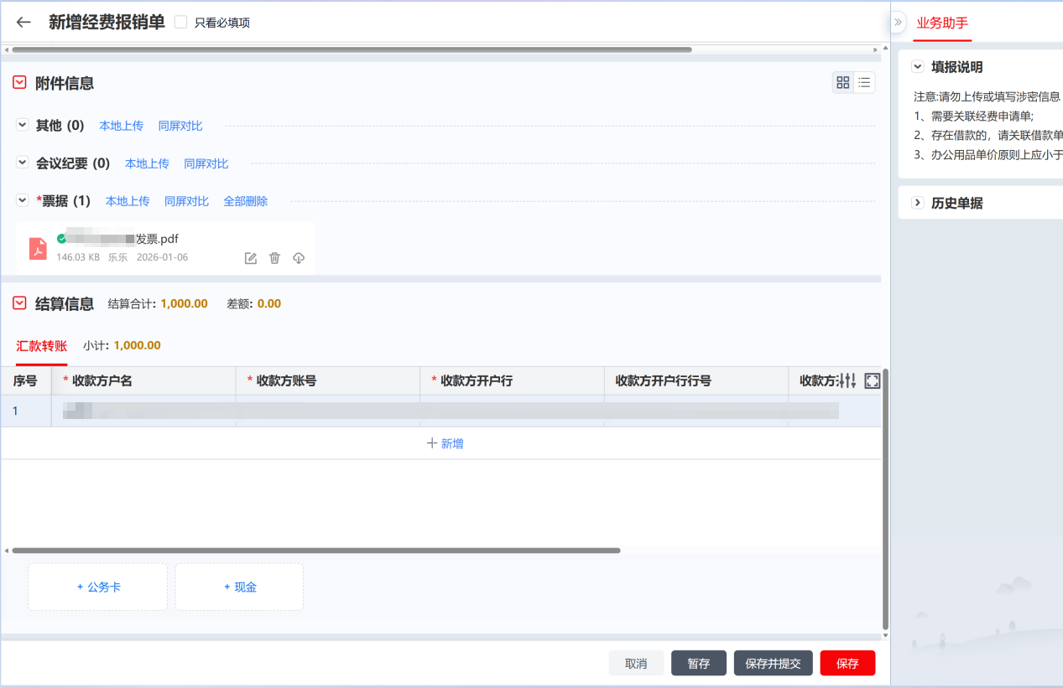Download the 发票.pdf attachment
Image resolution: width=1063 pixels, height=688 pixels.
click(299, 258)
